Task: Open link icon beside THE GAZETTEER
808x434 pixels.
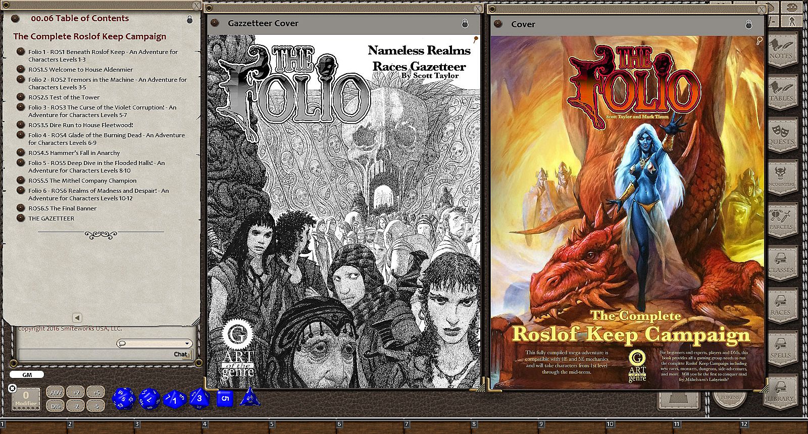Action: 21,218
